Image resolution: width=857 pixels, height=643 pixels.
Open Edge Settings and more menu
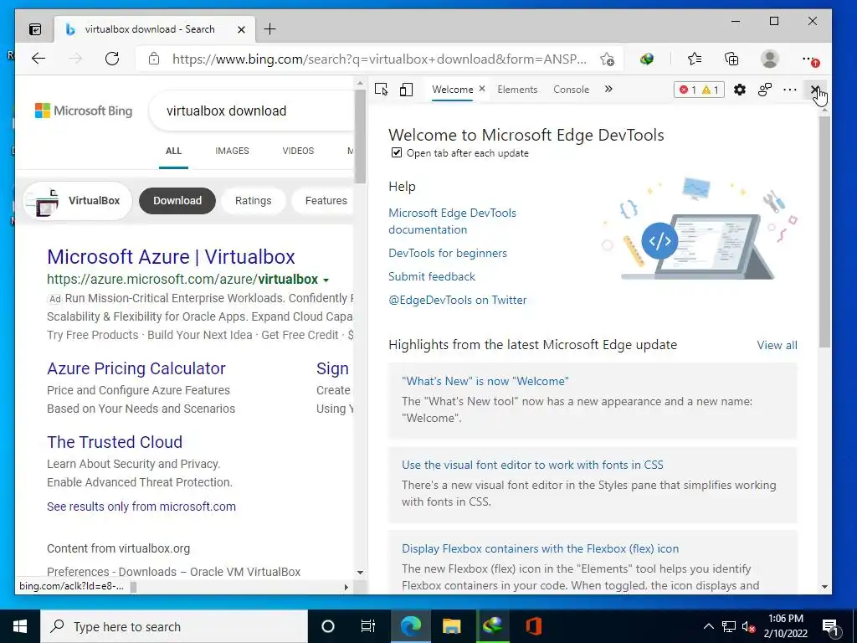coord(809,59)
